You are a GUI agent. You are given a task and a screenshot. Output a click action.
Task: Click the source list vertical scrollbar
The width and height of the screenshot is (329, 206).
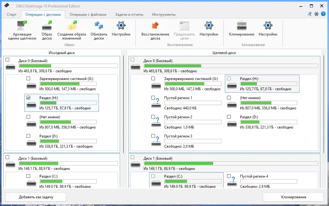(124, 104)
